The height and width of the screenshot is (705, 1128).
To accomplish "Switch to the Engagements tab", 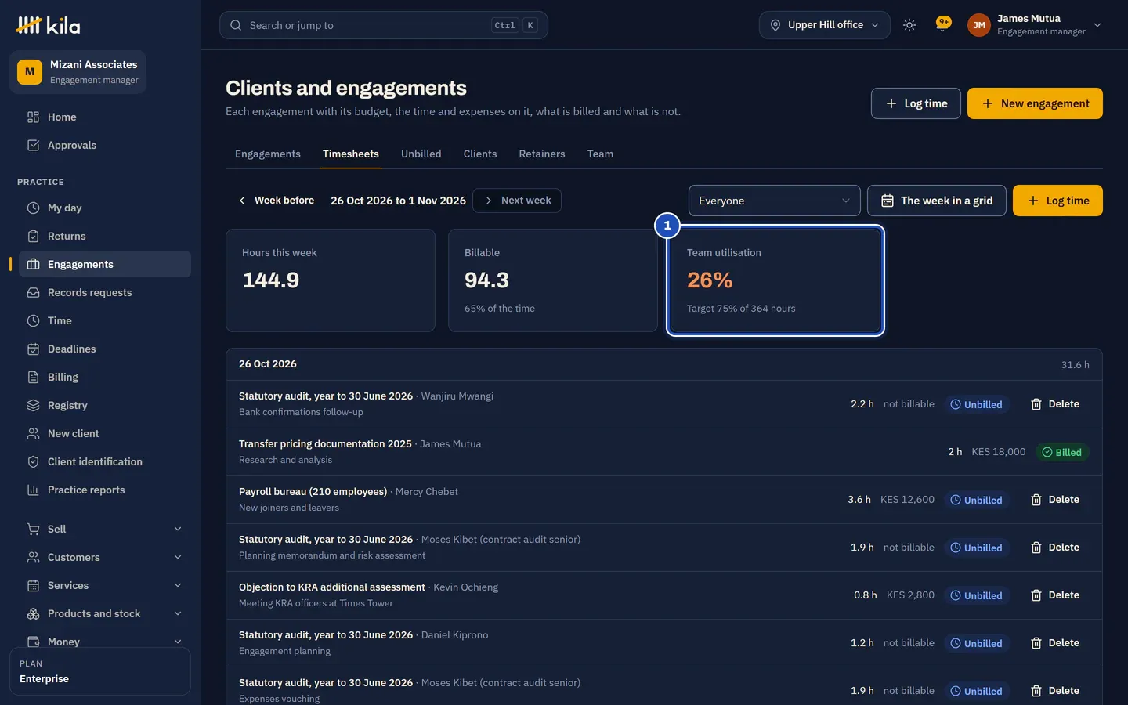I will 268,154.
